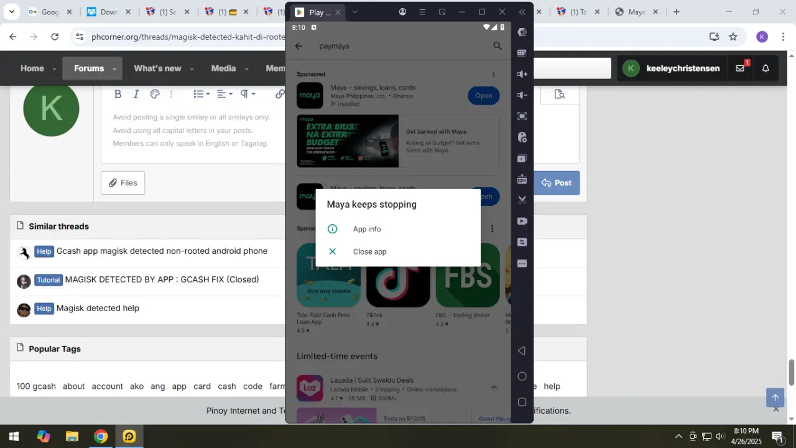Click scroll-to-top arrow button

click(775, 397)
